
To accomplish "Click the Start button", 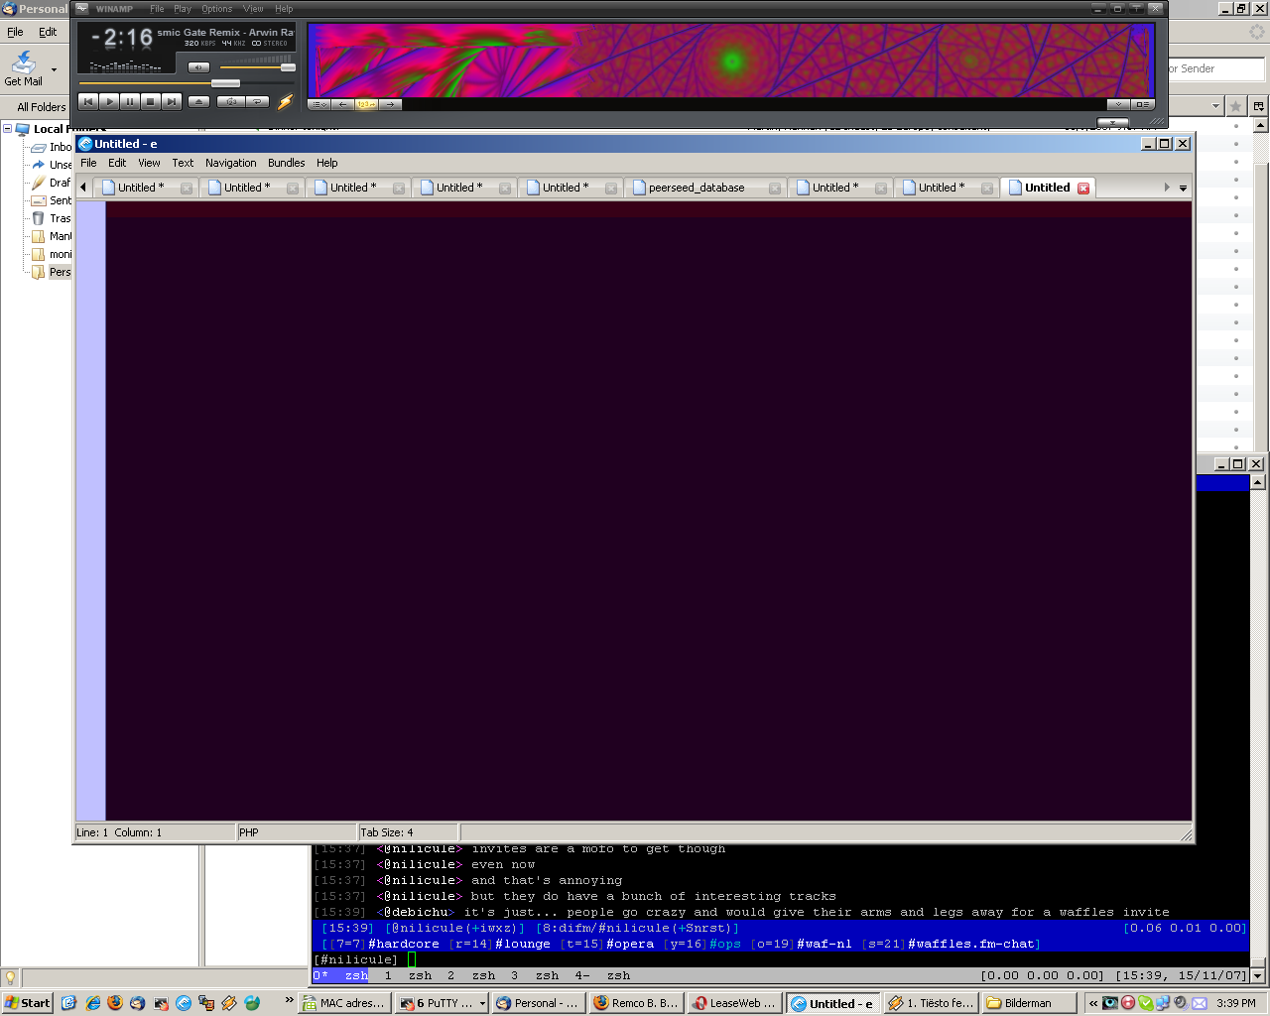I will (x=27, y=1003).
